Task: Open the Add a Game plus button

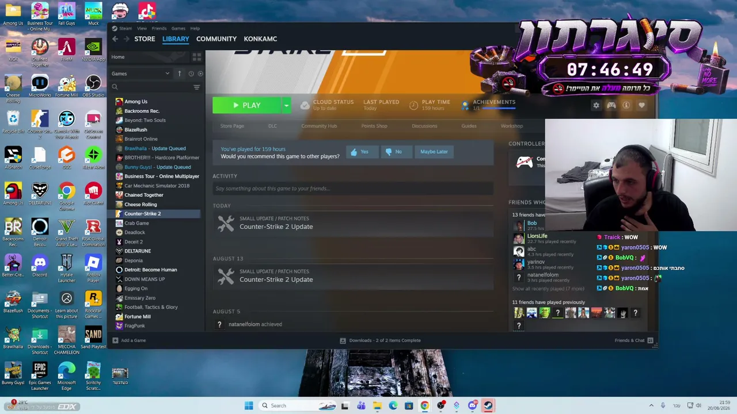Action: pos(130,340)
